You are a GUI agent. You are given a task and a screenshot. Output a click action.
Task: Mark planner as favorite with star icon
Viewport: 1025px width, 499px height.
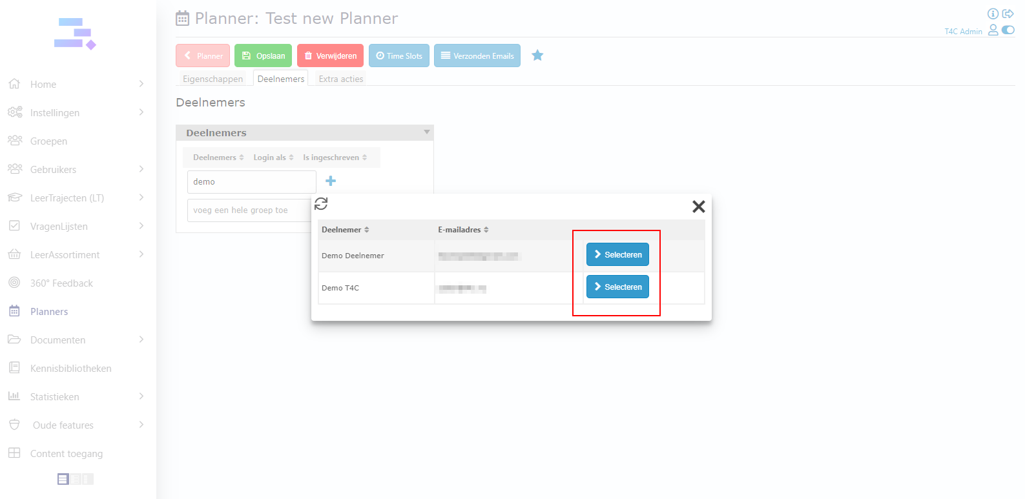537,56
